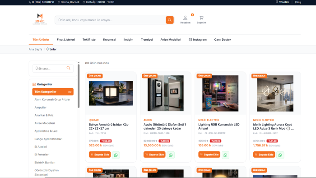Open the garden cube lamp product image
The image size is (316, 178).
coord(111,93)
